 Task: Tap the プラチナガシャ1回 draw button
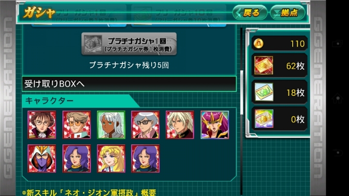coord(129,44)
